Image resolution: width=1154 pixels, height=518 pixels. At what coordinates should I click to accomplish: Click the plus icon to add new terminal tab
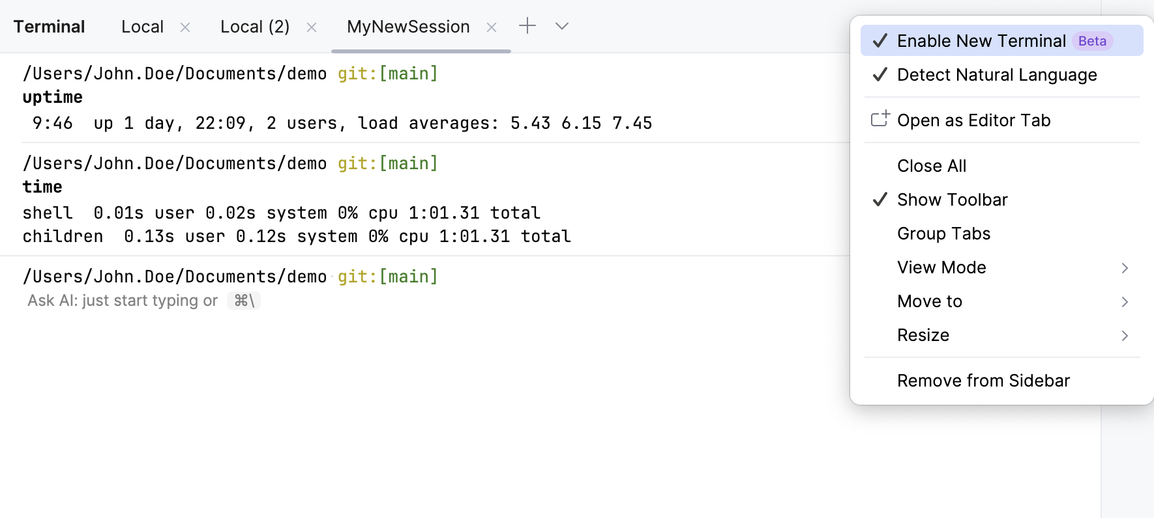(x=527, y=26)
